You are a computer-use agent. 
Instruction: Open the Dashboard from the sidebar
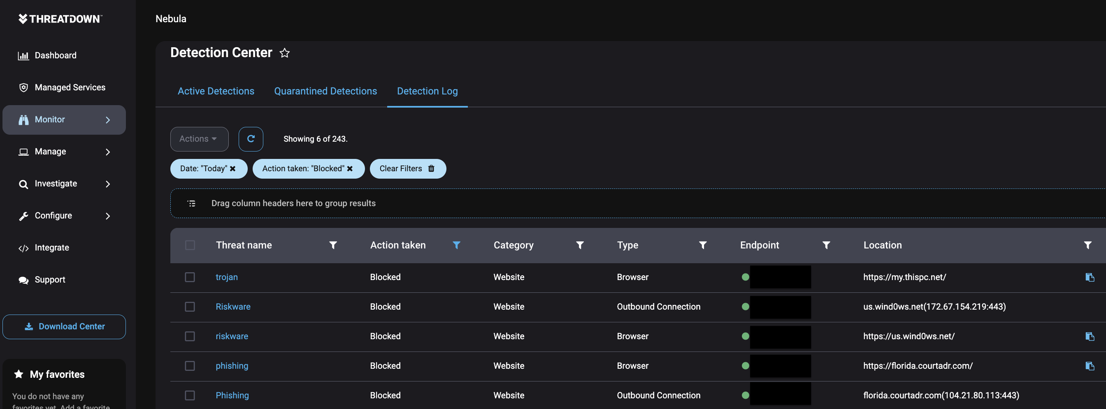click(x=64, y=55)
